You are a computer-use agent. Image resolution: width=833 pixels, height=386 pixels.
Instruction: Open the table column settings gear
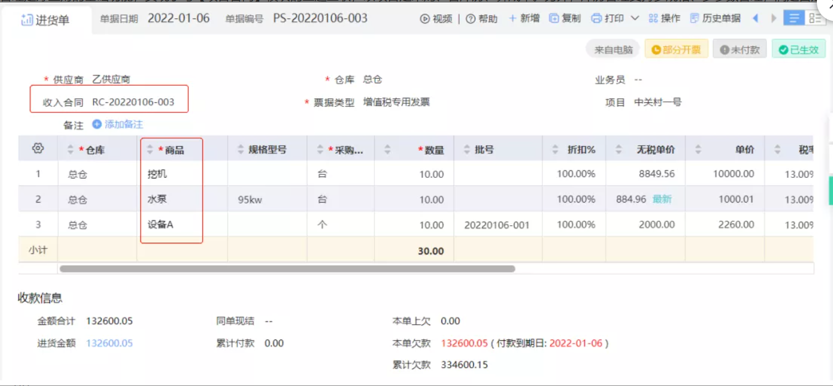pos(38,149)
